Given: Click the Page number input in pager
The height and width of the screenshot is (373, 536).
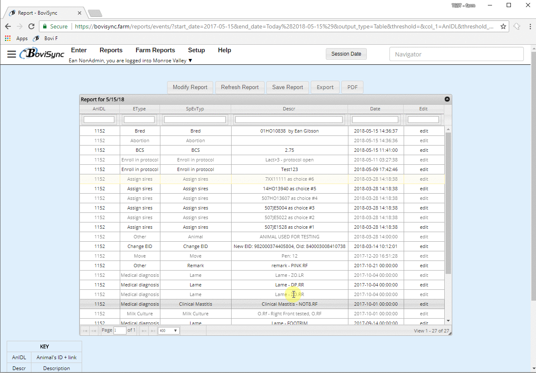Looking at the screenshot, I should (x=120, y=330).
